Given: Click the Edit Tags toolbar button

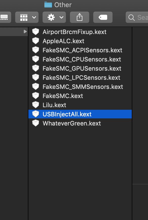Looking at the screenshot, I should [x=103, y=17].
